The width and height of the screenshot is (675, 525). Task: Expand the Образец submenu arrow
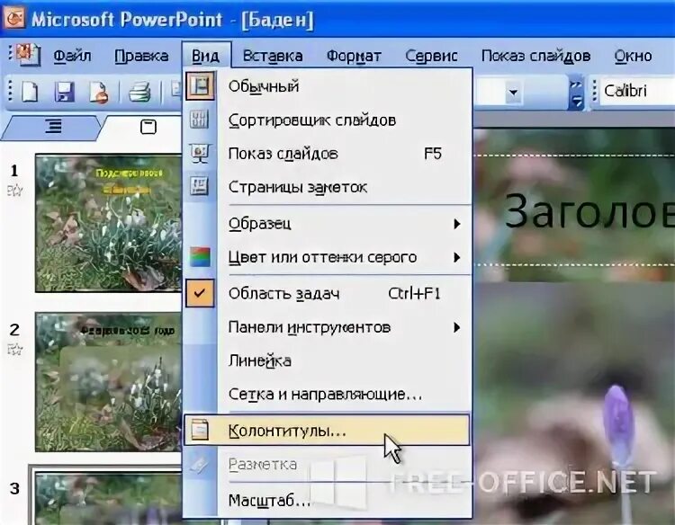tap(456, 224)
